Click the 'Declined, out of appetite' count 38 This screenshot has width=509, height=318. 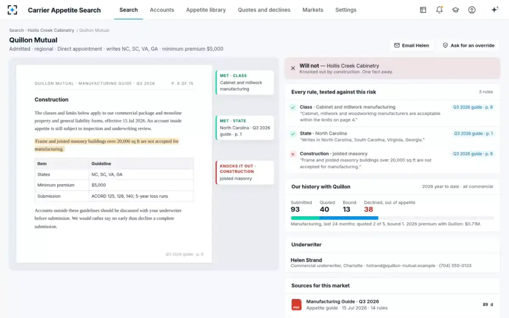click(369, 209)
